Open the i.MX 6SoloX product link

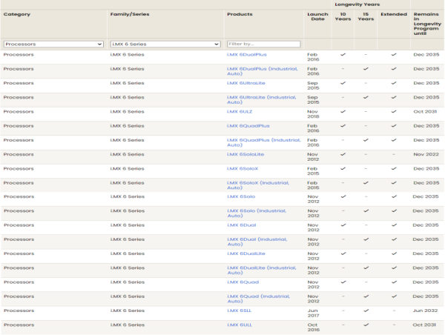243,168
